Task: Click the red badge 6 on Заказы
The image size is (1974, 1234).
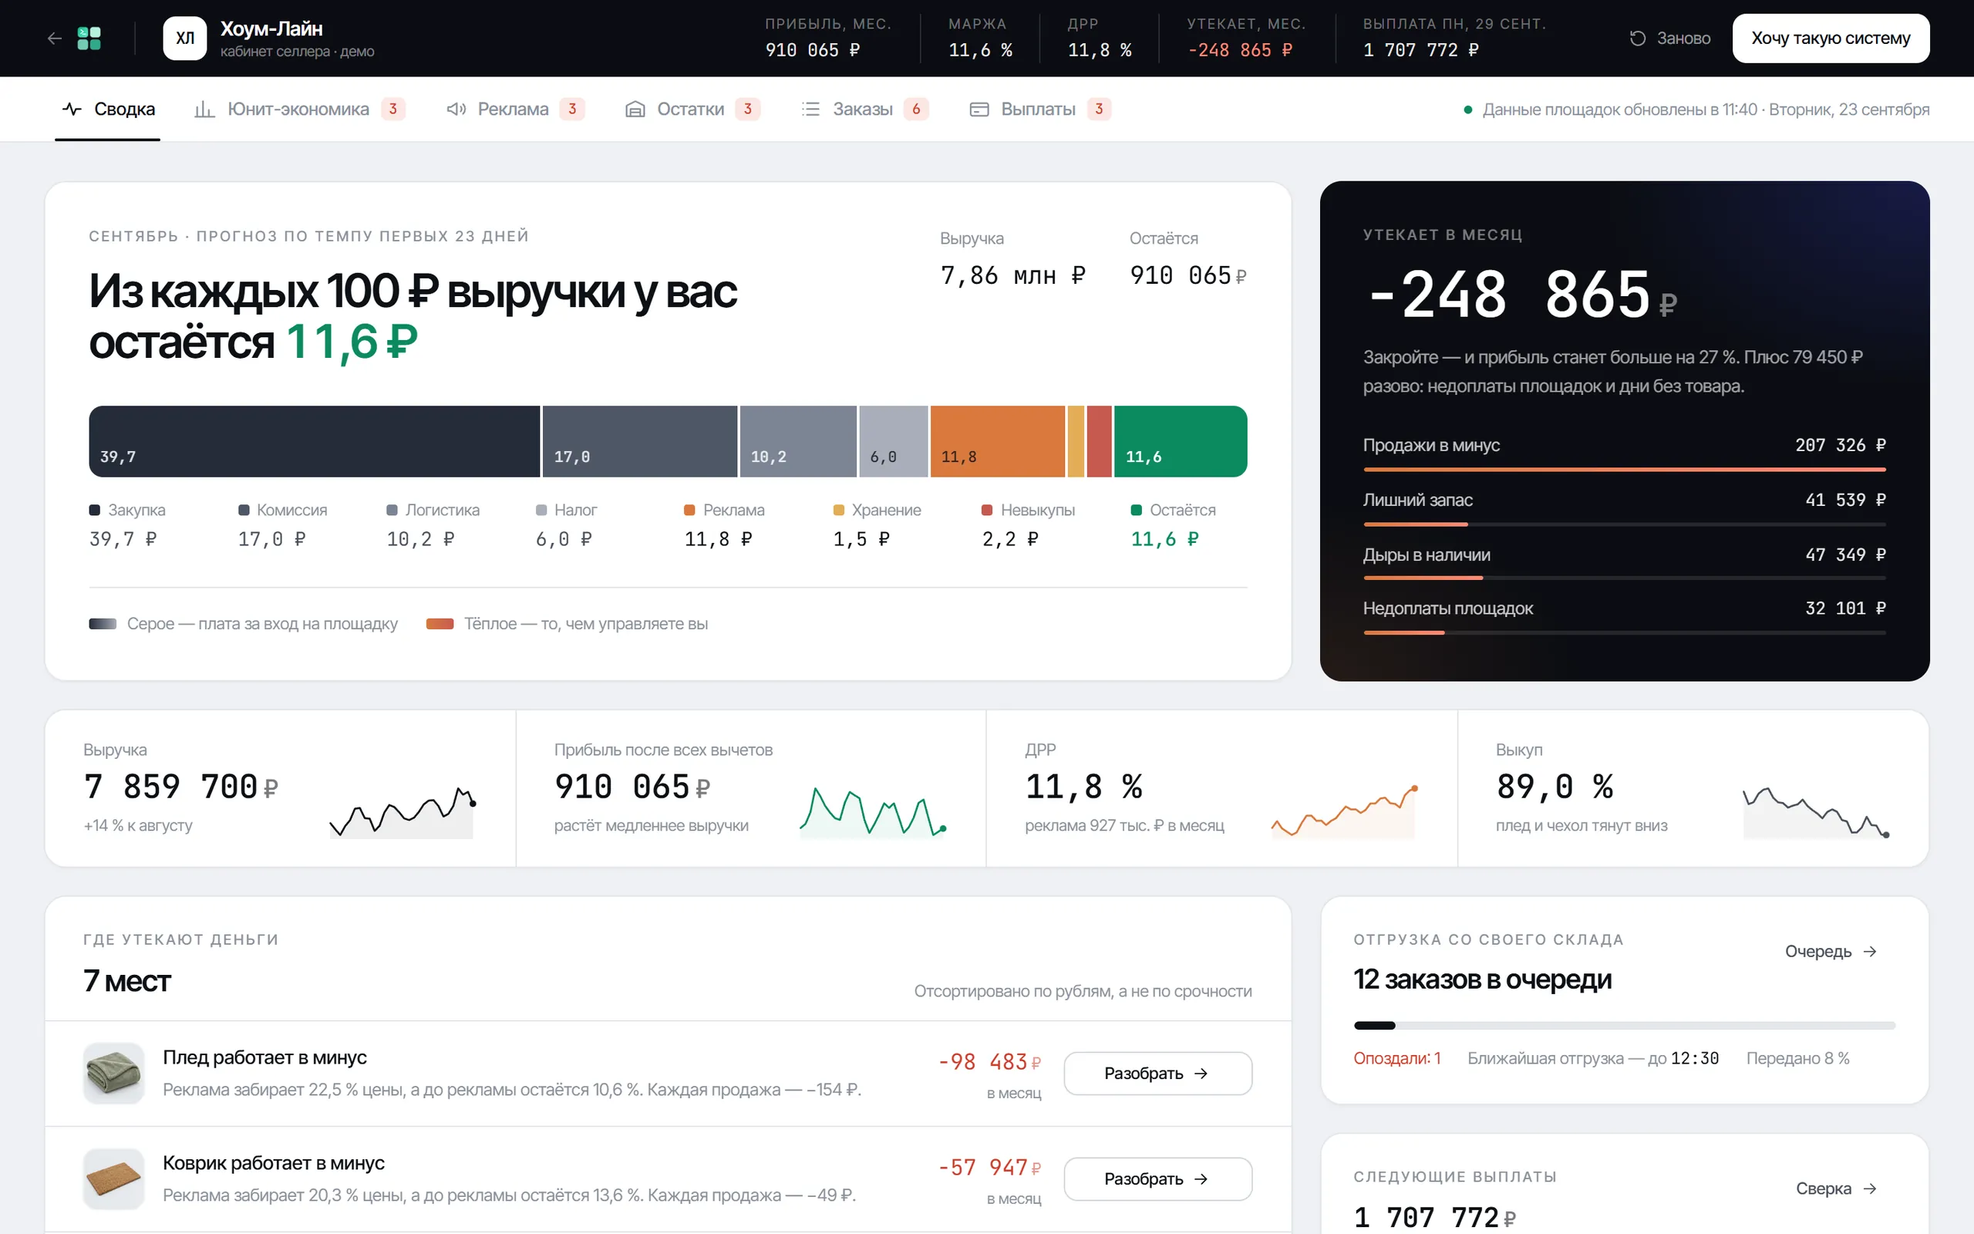Action: click(x=916, y=109)
